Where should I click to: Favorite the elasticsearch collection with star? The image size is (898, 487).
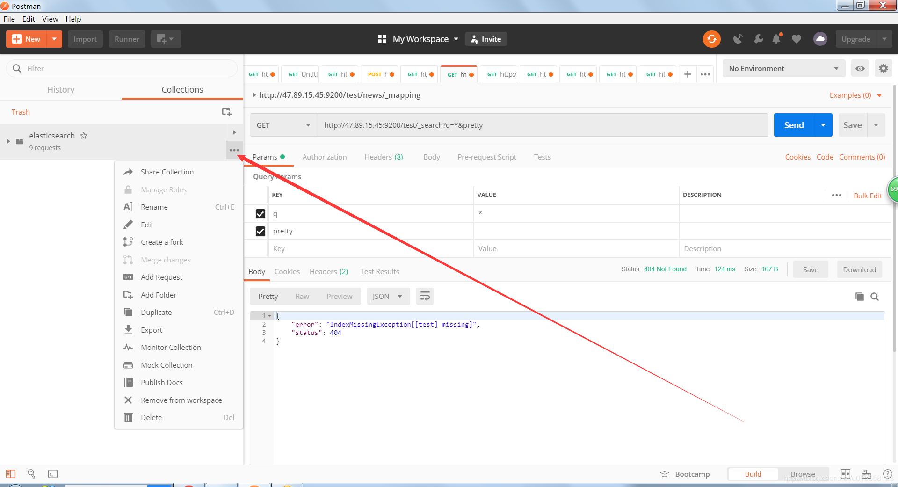tap(84, 136)
